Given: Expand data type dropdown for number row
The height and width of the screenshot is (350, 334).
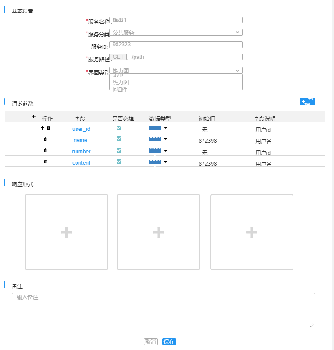Looking at the screenshot, I should pyautogui.click(x=166, y=151).
